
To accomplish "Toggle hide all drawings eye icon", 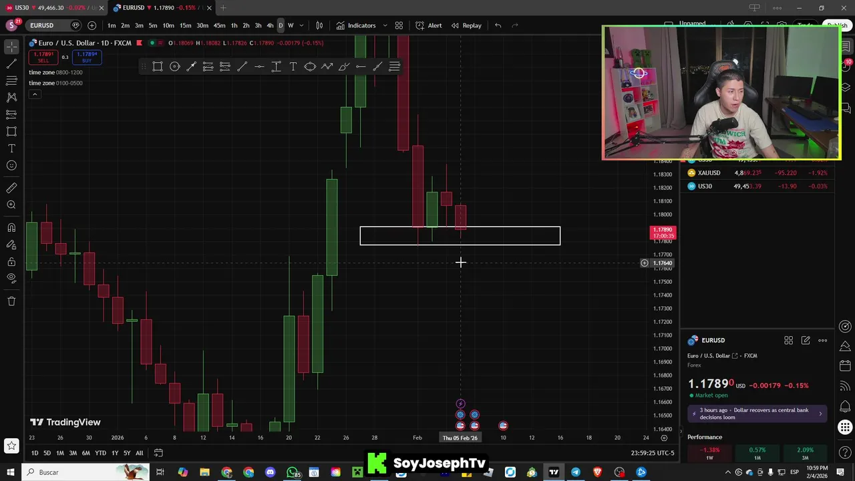I will (x=11, y=278).
